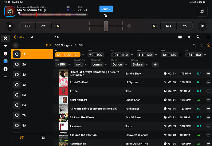Open the Files source in sidebar
The image size is (212, 146).
click(6, 61)
